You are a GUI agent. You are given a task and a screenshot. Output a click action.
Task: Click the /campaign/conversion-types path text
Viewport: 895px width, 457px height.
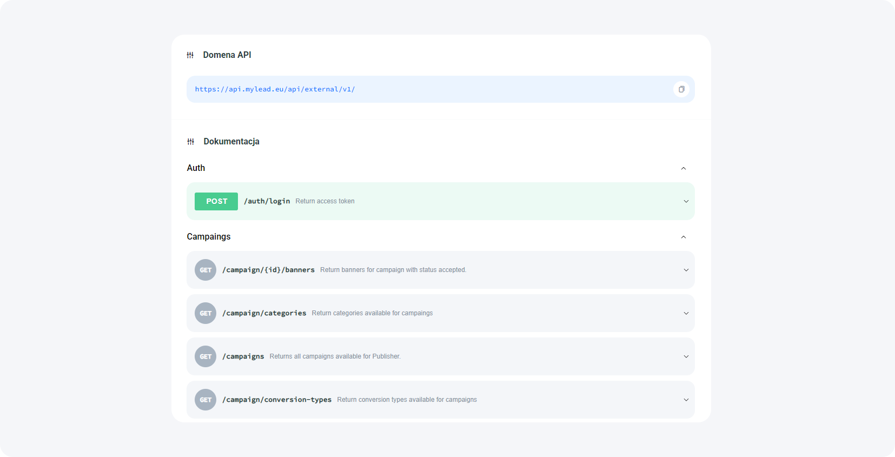pos(277,400)
